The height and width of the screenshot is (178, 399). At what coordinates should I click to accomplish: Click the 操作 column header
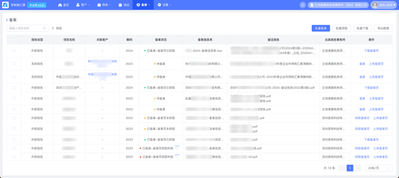(x=371, y=40)
